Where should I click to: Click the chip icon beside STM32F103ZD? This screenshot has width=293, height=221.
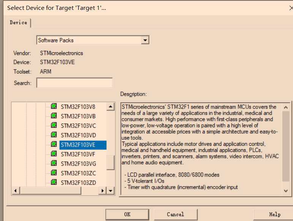click(54, 182)
